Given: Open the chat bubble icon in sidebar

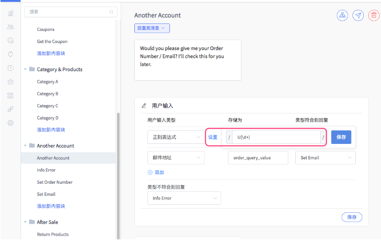Looking at the screenshot, I should [10, 40].
